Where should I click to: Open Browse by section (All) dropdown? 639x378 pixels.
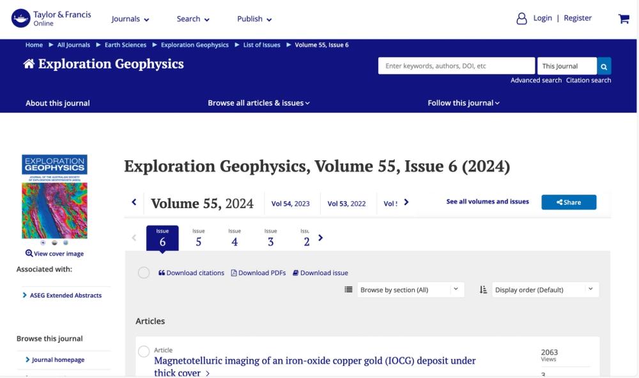coord(410,290)
